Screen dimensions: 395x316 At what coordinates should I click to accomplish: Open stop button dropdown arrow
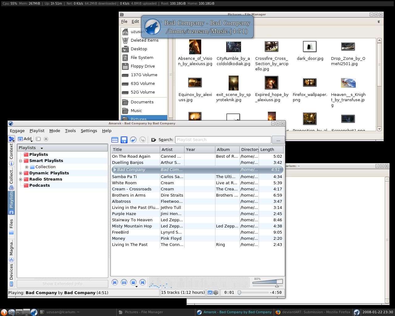pos(136,287)
